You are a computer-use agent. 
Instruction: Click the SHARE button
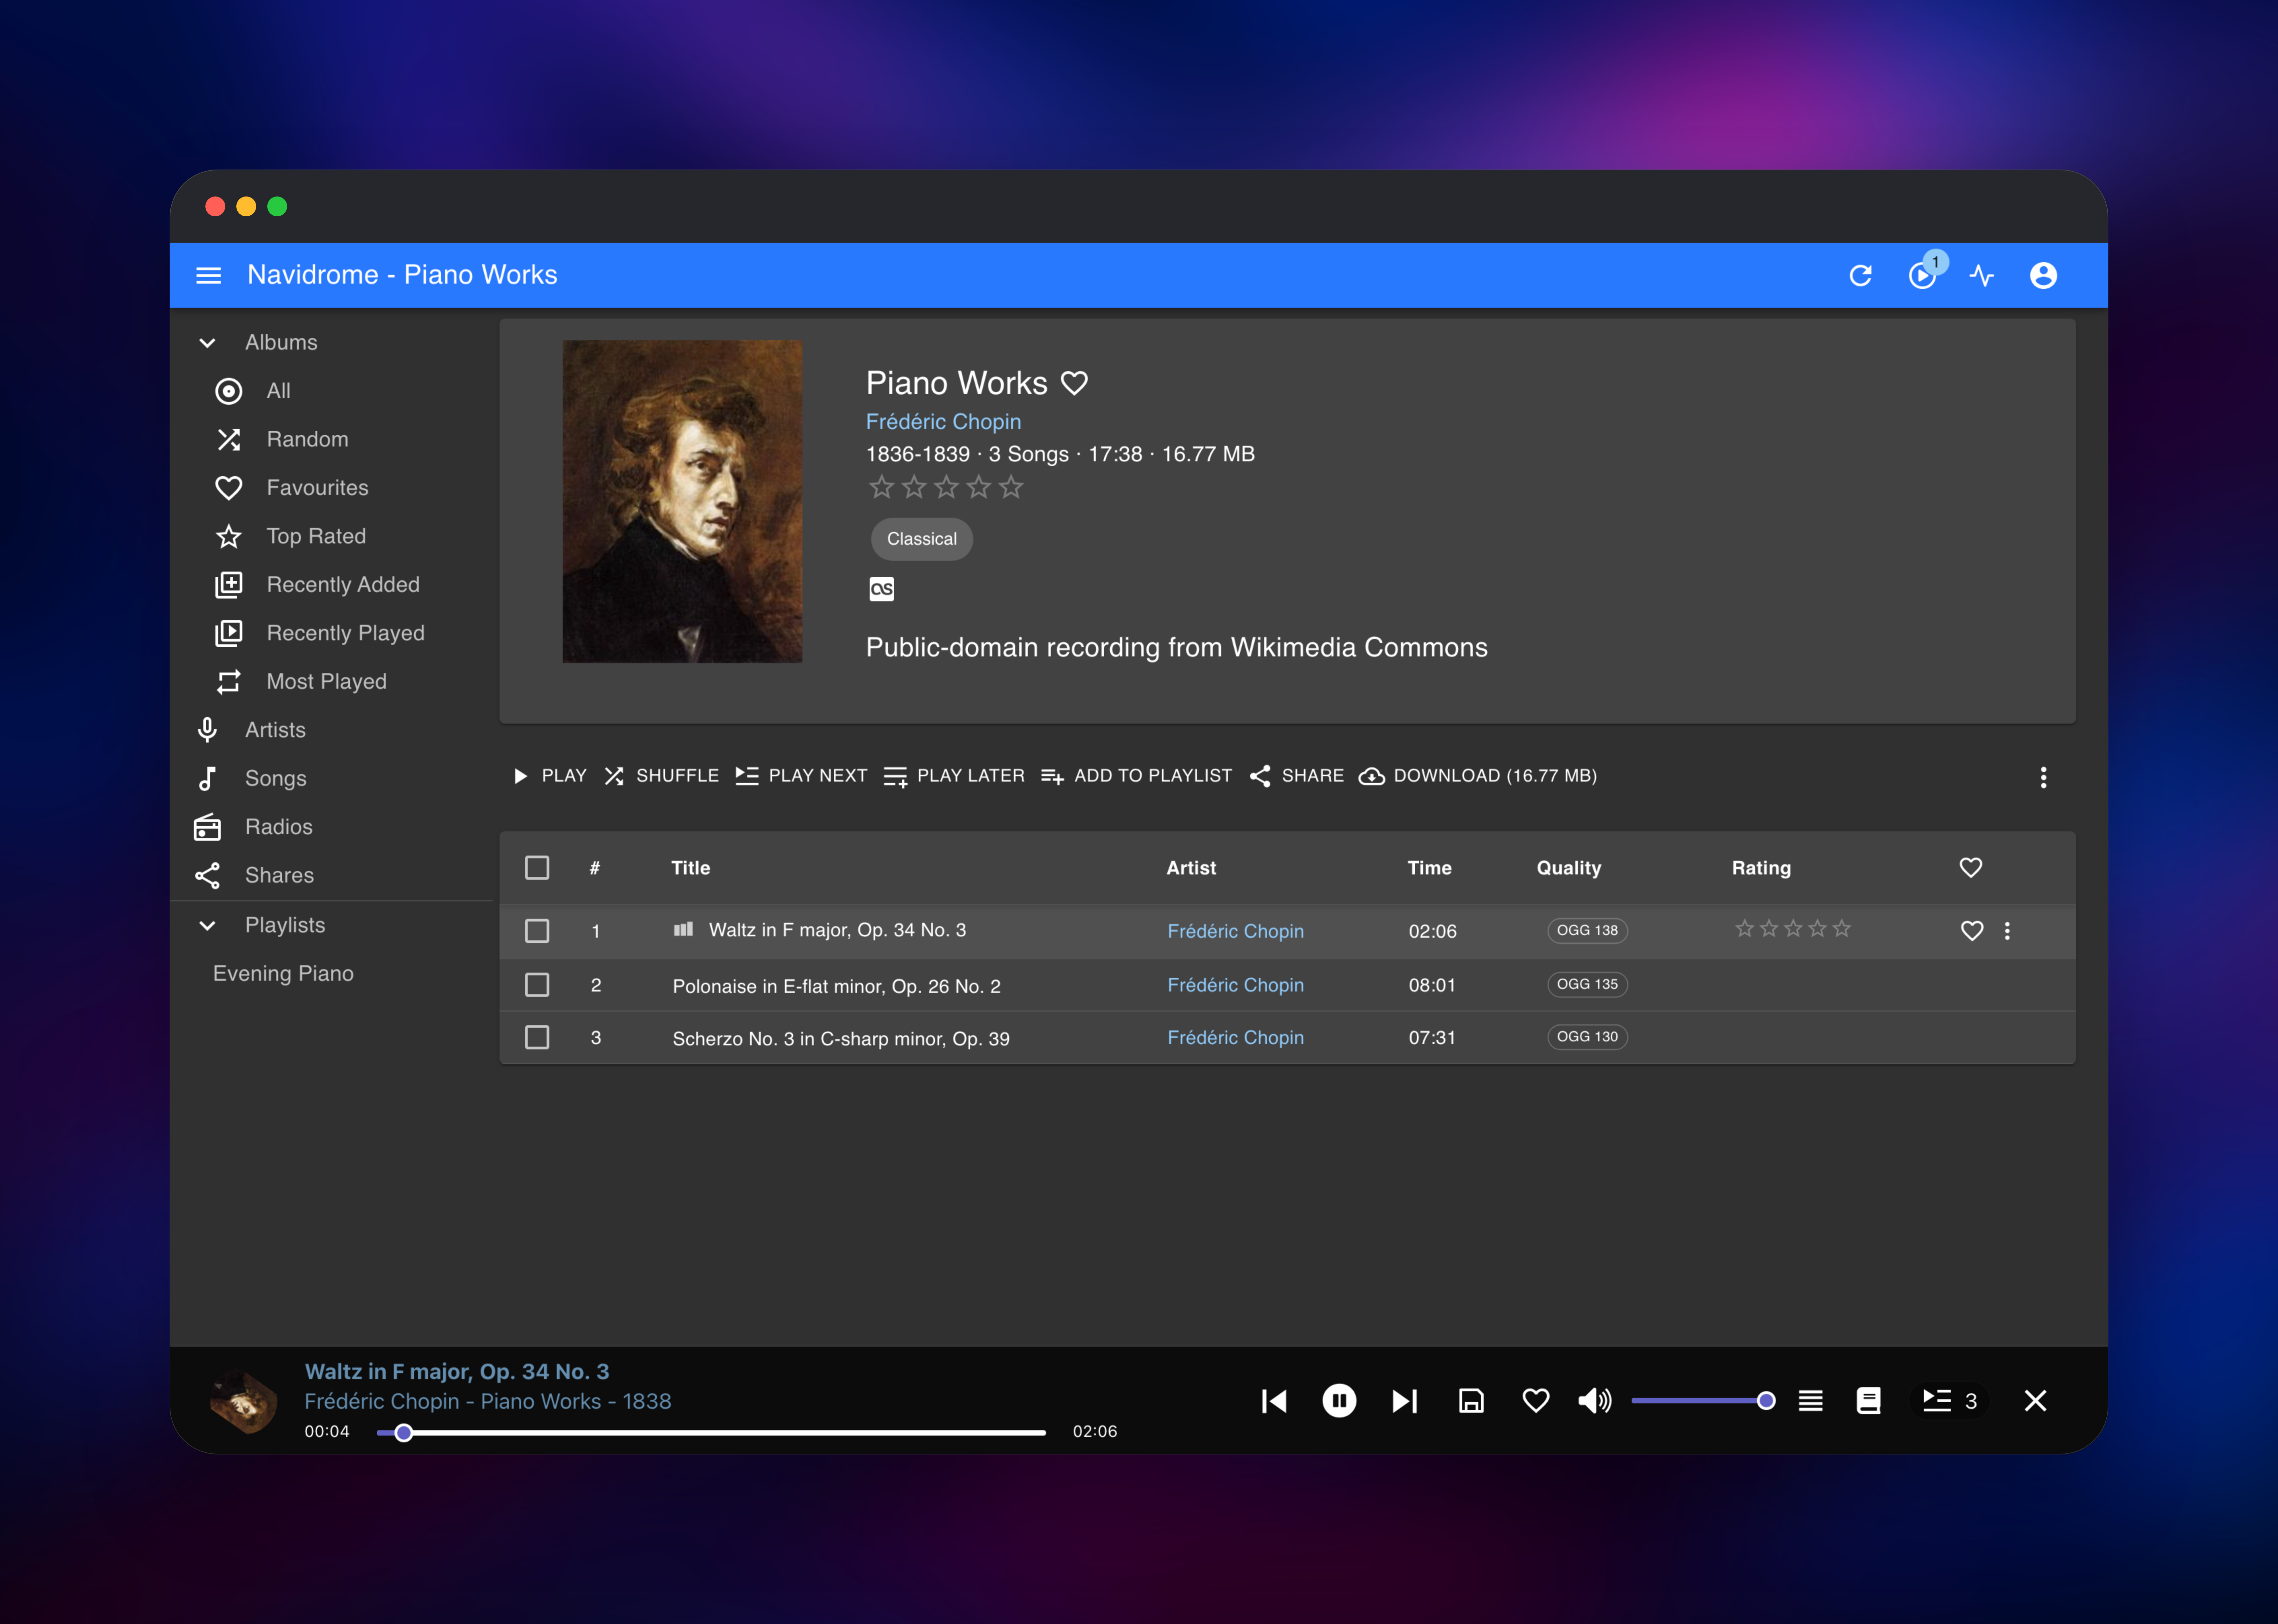(x=1297, y=776)
